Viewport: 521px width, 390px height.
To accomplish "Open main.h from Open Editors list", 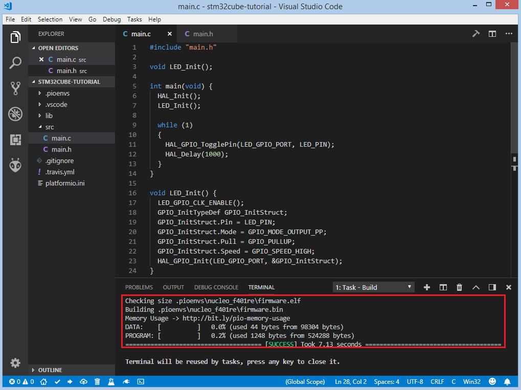I will (72, 71).
